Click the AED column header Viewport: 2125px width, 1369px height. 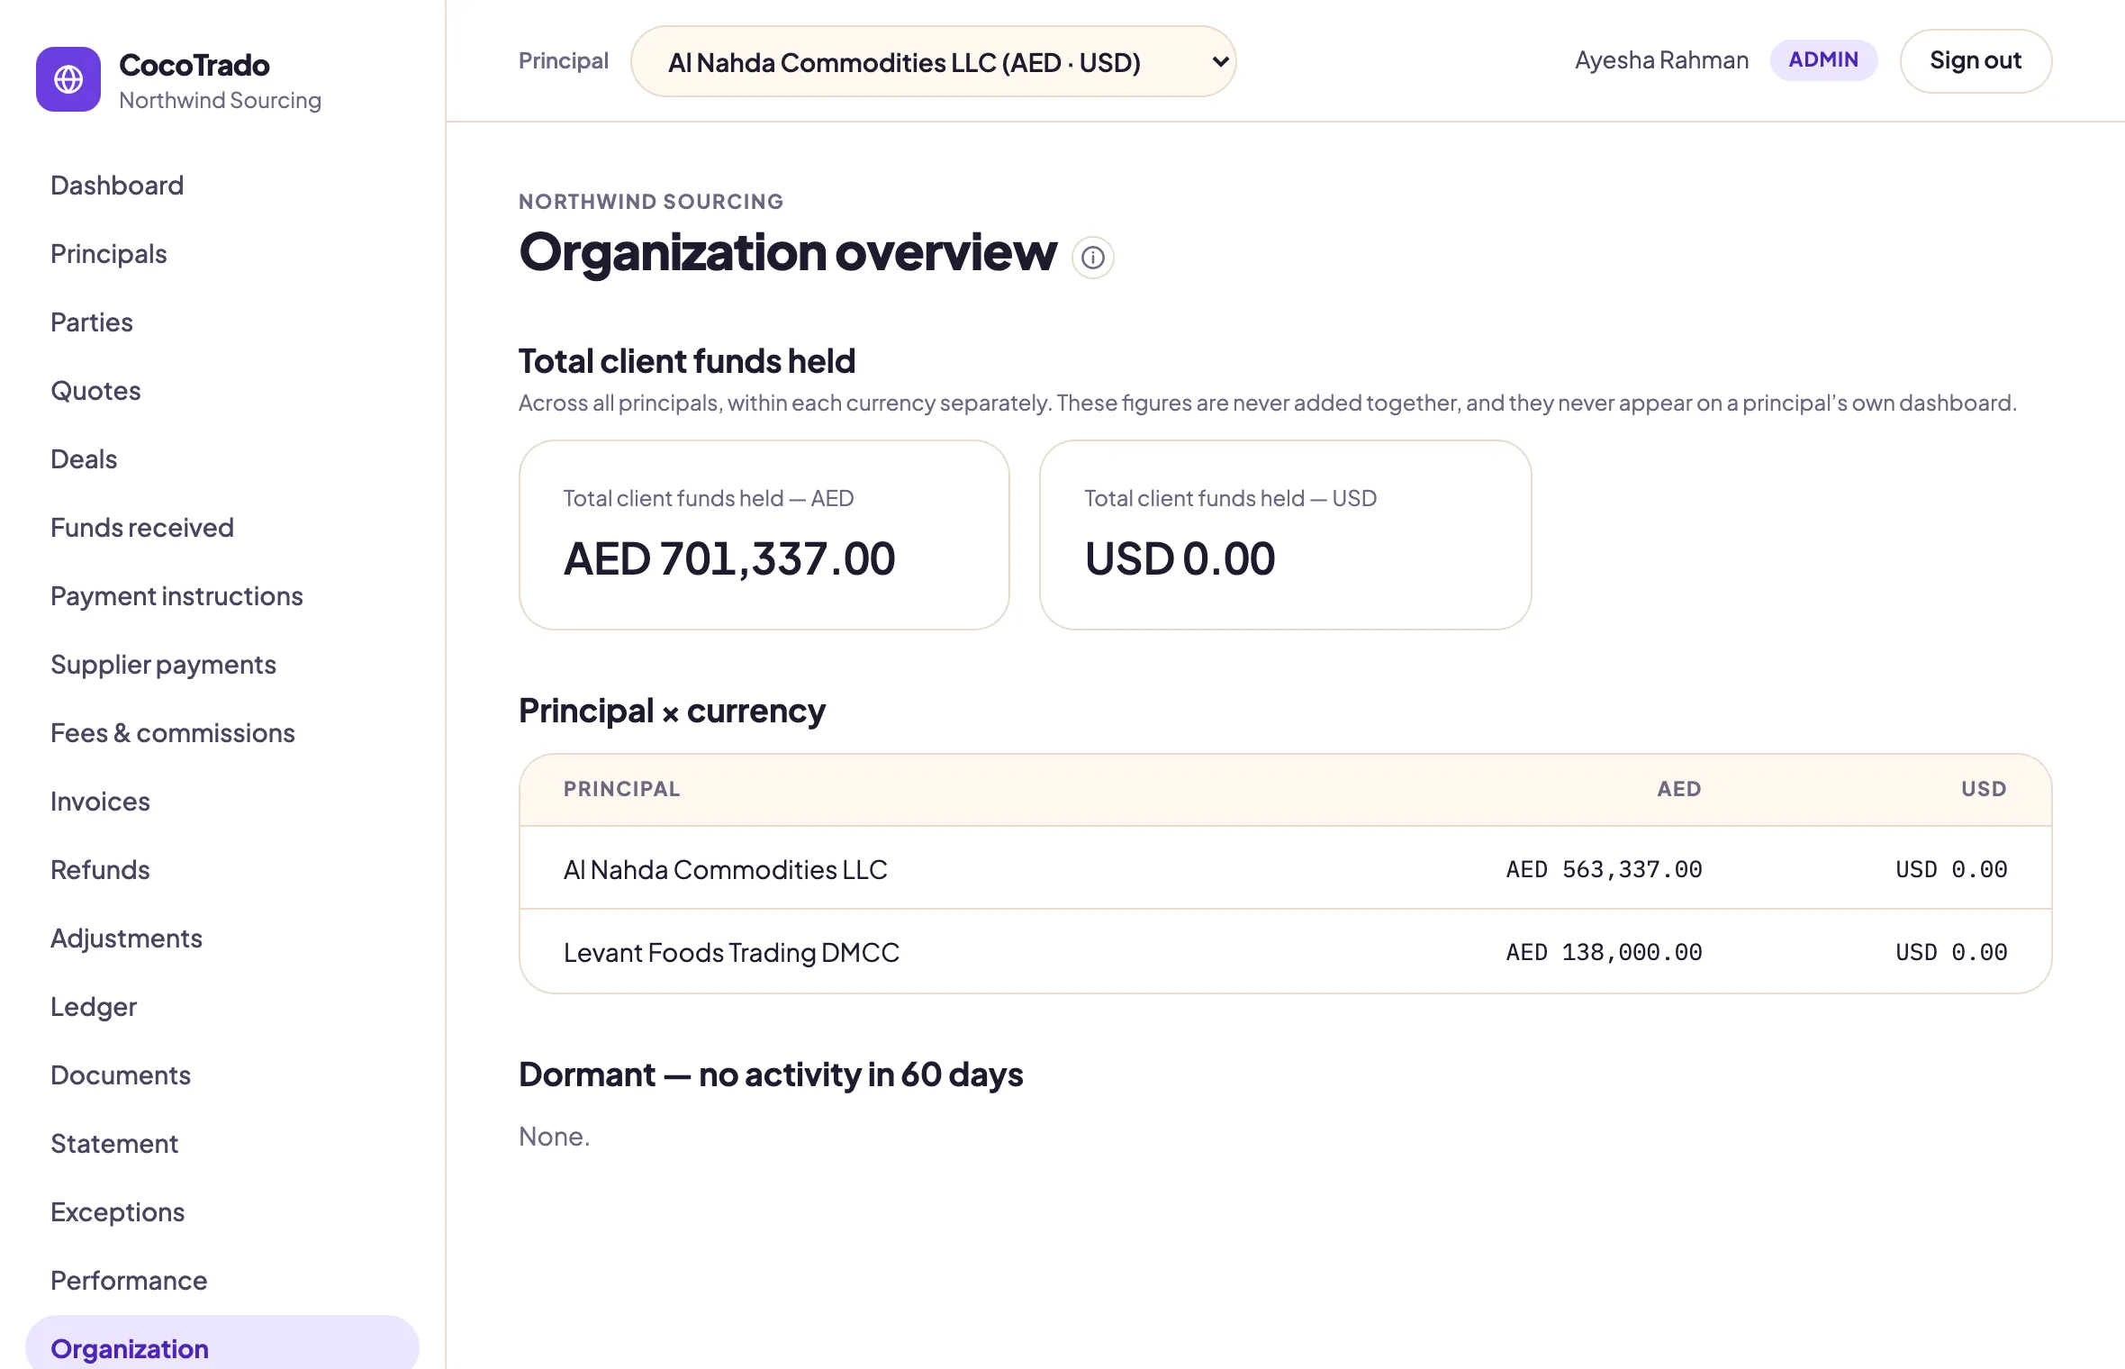1679,789
